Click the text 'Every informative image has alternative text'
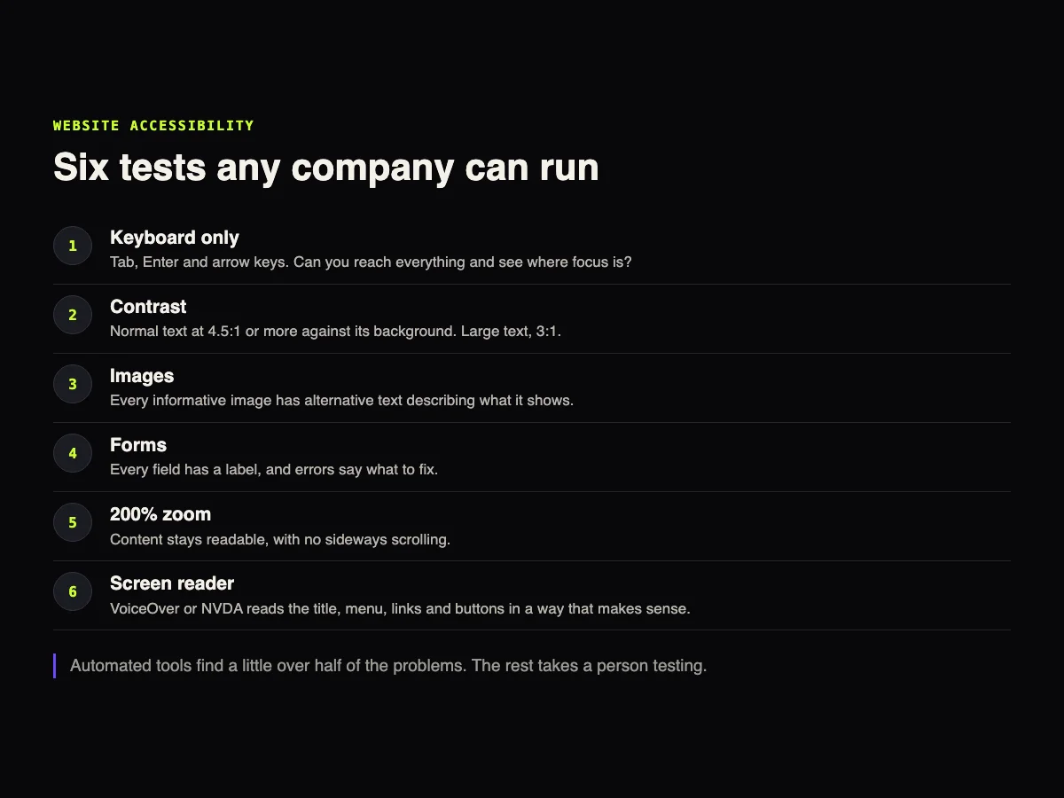Screen dimensions: 1064x798 point(342,401)
